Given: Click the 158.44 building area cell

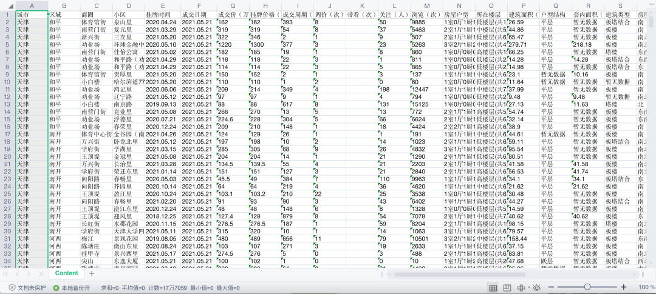Looking at the screenshot, I should tap(524, 239).
